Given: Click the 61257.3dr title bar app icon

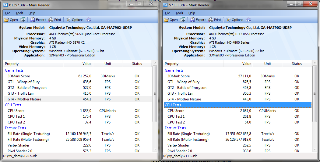Looking at the screenshot, I should point(5,5).
